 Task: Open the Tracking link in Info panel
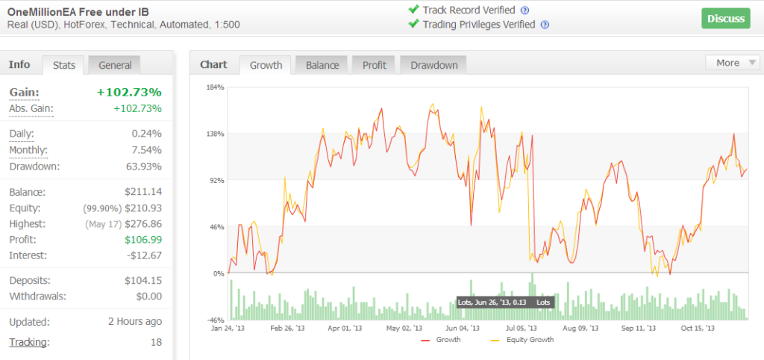28,342
